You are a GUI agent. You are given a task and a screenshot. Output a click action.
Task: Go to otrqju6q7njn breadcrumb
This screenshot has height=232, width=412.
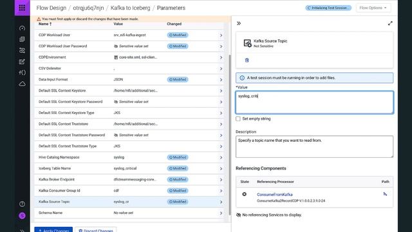pos(88,8)
